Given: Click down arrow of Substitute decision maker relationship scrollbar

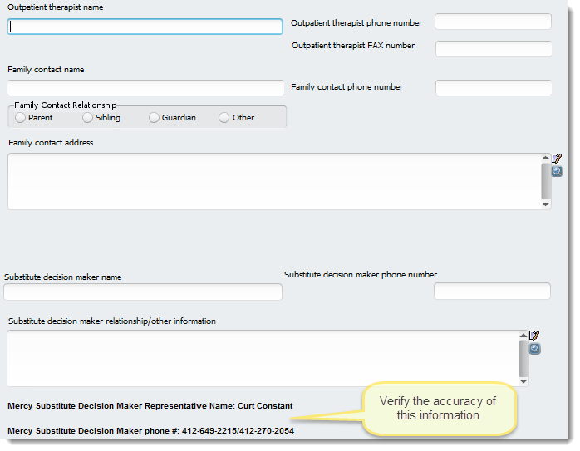Looking at the screenshot, I should [523, 381].
